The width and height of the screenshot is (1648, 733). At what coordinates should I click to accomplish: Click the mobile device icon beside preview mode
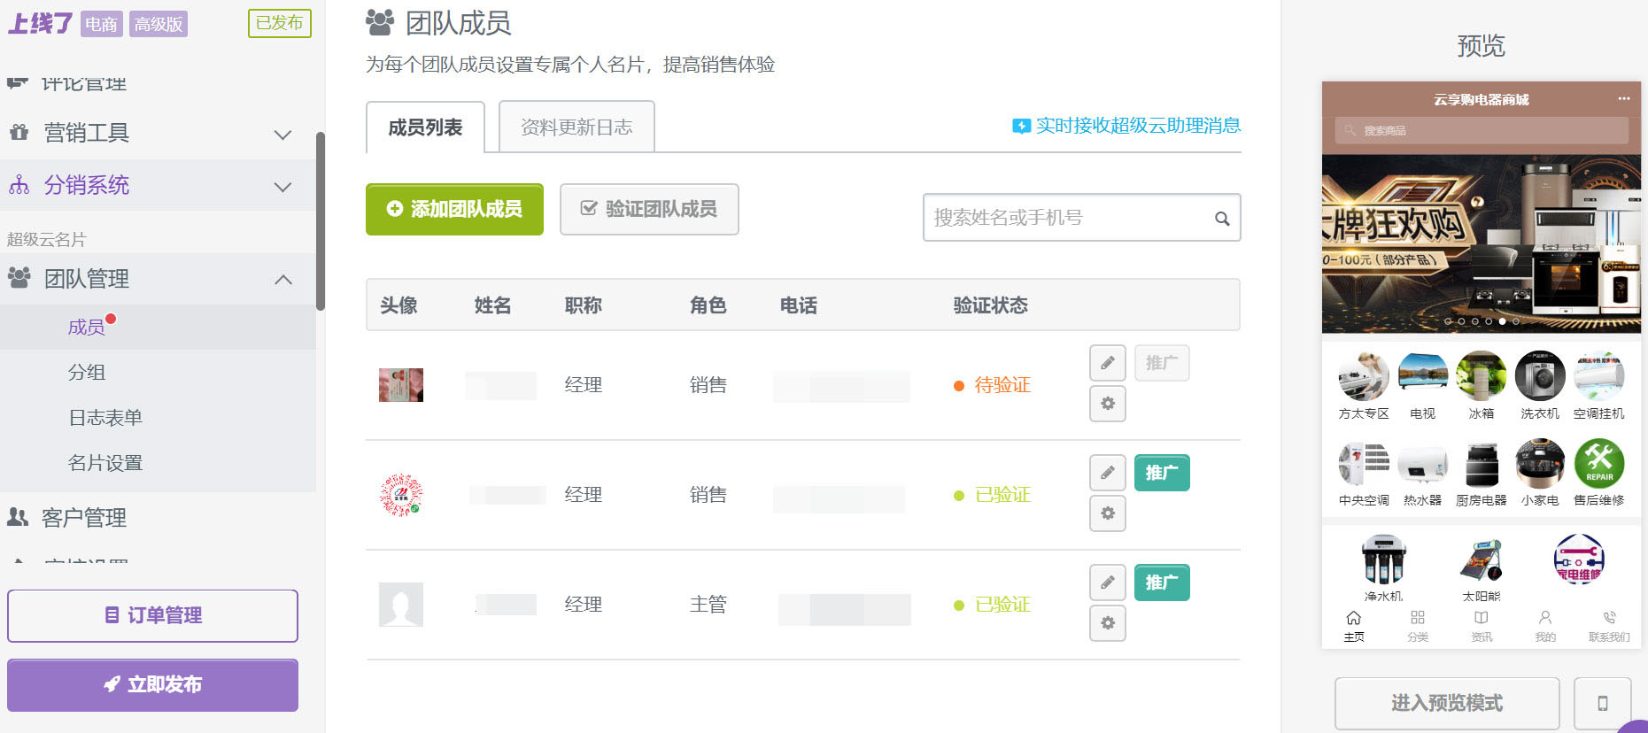(x=1602, y=703)
